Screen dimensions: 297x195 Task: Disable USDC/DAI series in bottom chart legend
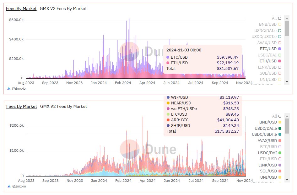point(270,153)
